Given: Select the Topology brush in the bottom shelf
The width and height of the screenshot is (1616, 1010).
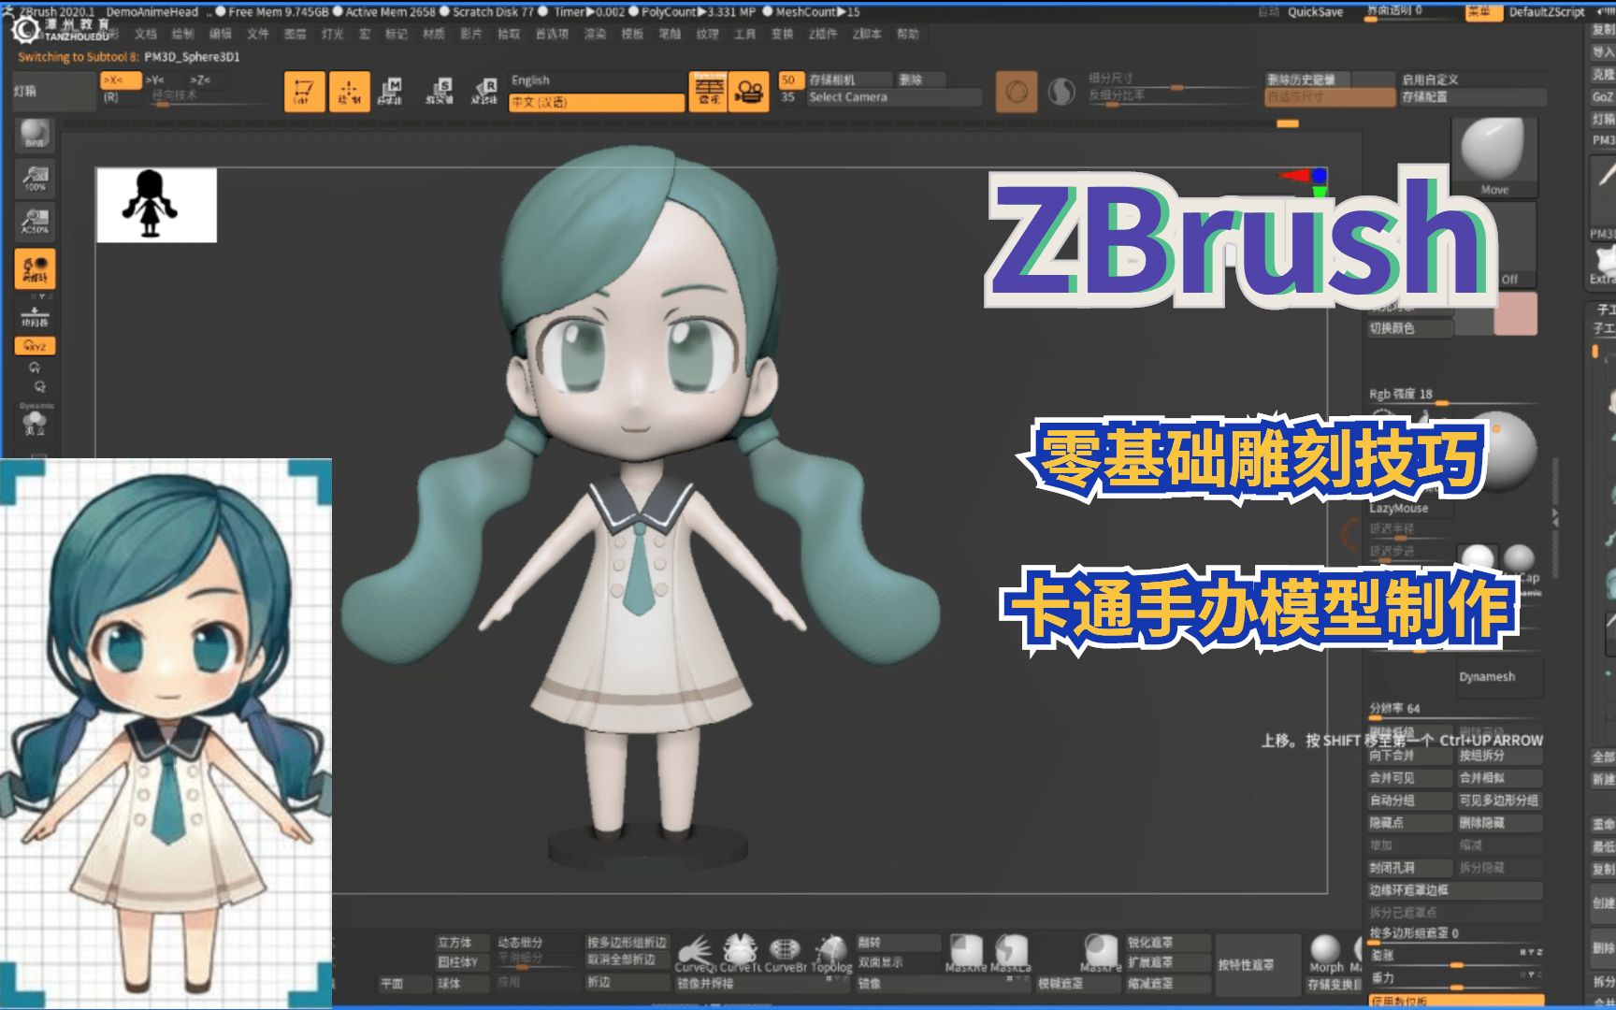Looking at the screenshot, I should [830, 950].
